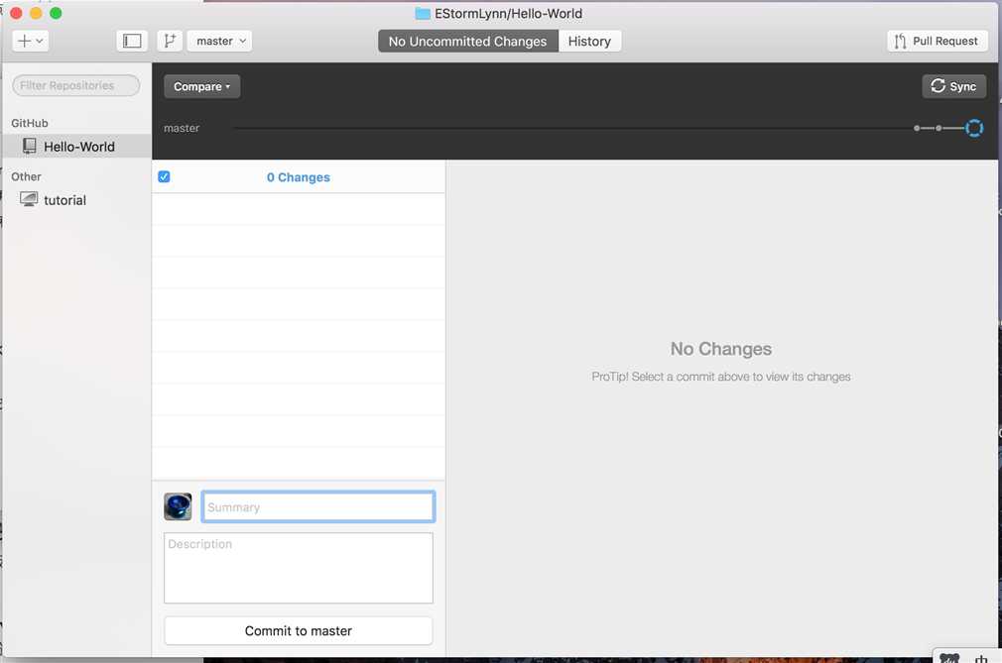Click the Commit to master button
1002x663 pixels.
click(299, 630)
